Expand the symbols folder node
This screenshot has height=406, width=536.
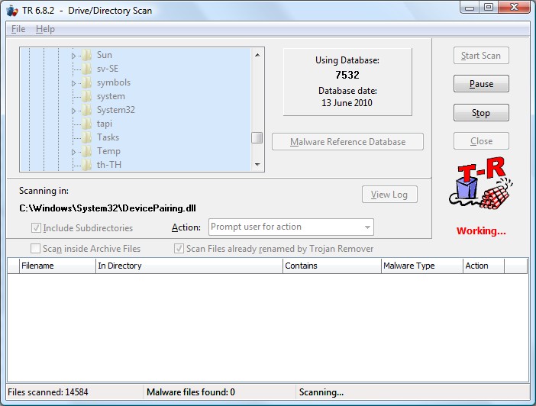pos(73,83)
